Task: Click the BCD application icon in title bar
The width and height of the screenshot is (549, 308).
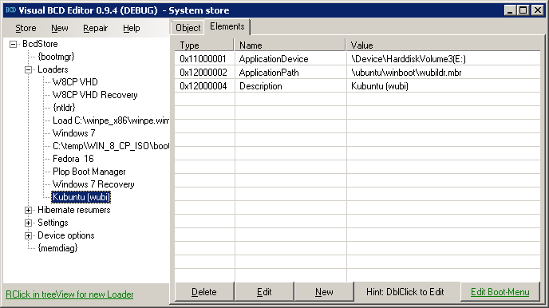Action: tap(11, 10)
